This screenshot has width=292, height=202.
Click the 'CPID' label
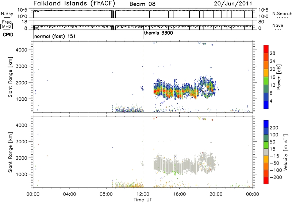coord(8,35)
